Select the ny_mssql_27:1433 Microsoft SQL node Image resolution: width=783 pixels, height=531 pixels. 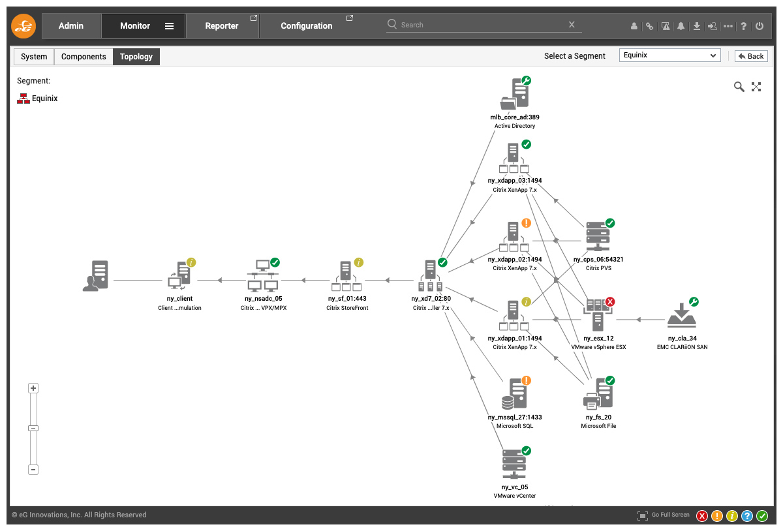[x=514, y=394]
